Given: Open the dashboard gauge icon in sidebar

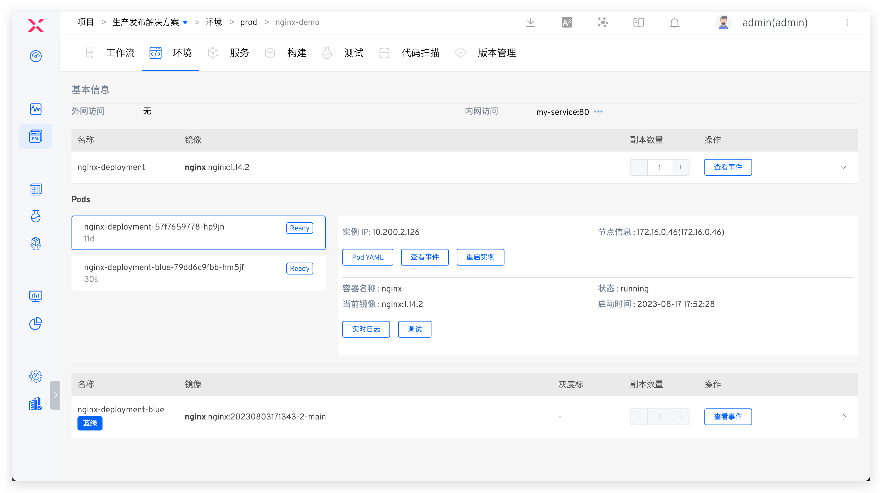Looking at the screenshot, I should click(36, 56).
